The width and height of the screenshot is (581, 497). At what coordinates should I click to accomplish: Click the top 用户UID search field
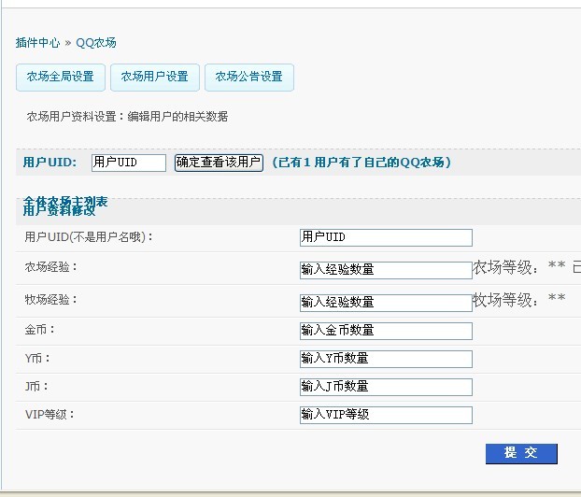point(129,163)
